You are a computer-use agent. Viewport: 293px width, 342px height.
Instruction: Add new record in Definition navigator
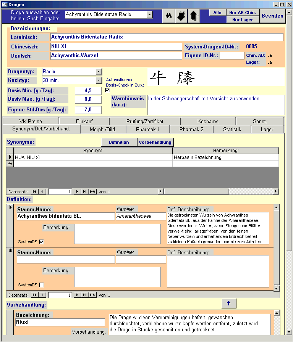pyautogui.click(x=92, y=295)
